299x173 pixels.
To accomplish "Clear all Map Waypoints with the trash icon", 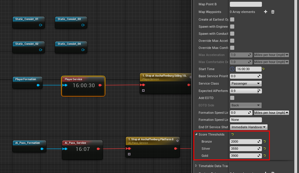I will 273,12.
